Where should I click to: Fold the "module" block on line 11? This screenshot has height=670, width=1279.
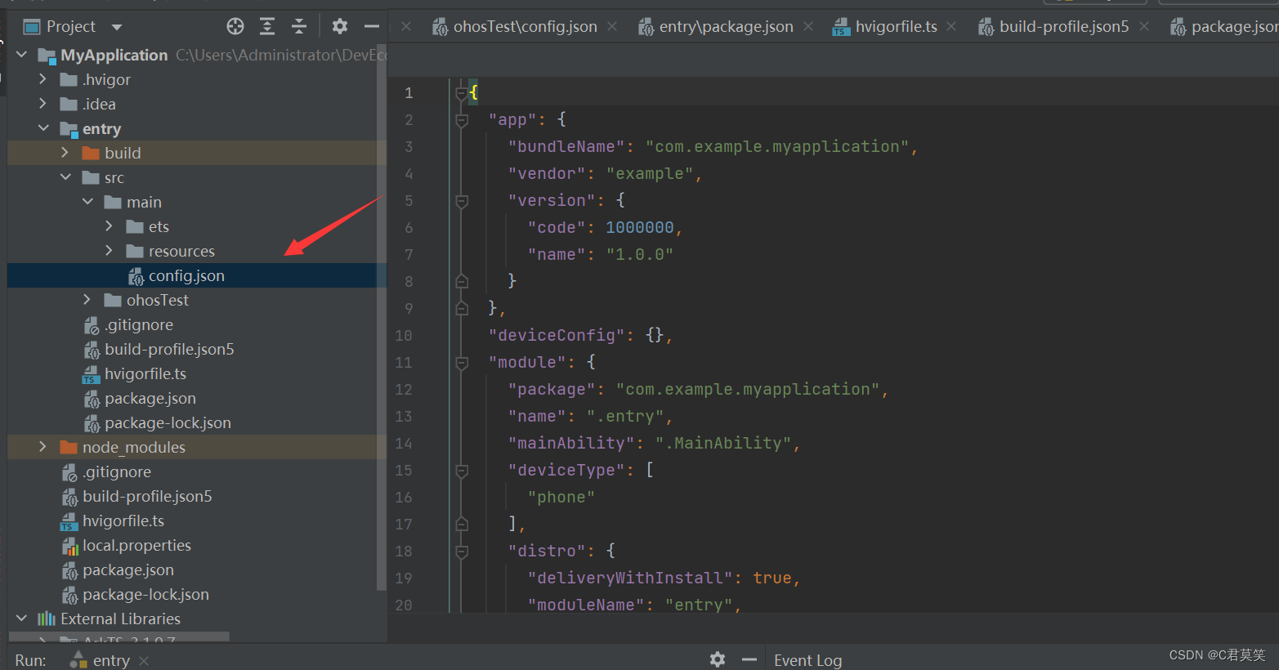pyautogui.click(x=462, y=363)
